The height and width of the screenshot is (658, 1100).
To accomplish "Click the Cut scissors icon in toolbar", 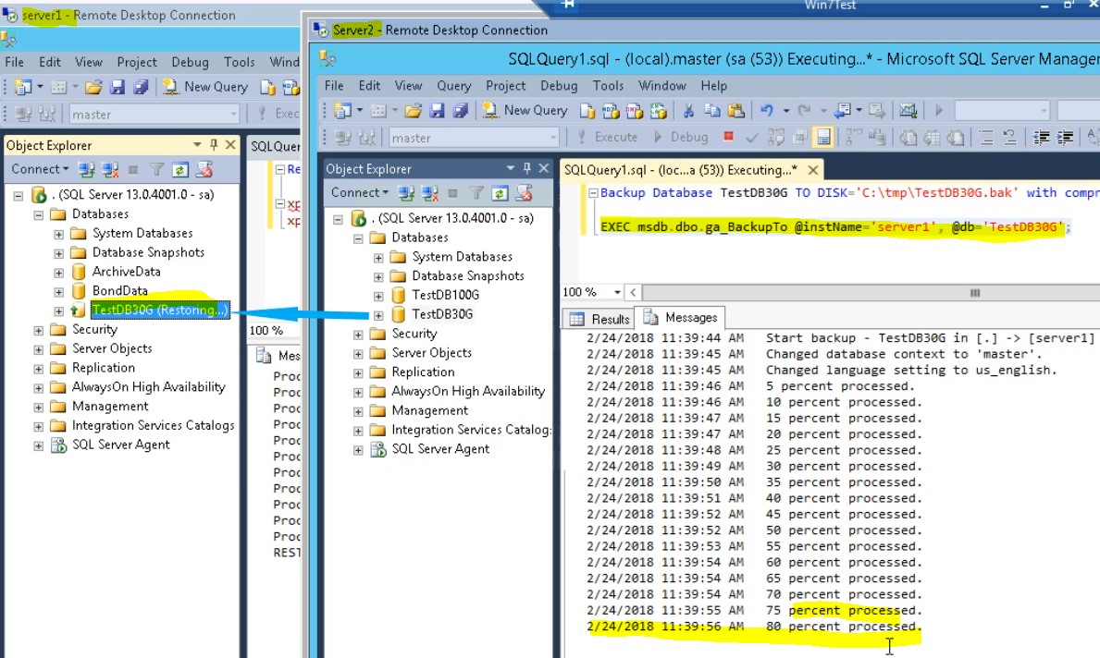I will click(x=688, y=111).
